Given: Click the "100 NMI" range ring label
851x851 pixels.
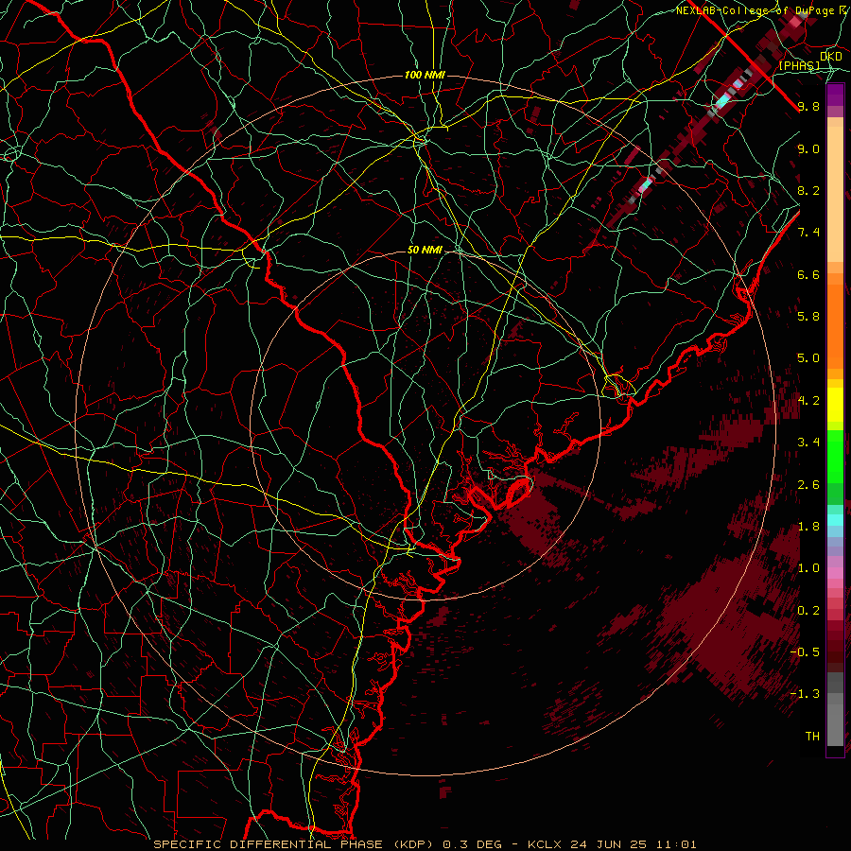Looking at the screenshot, I should (x=425, y=75).
